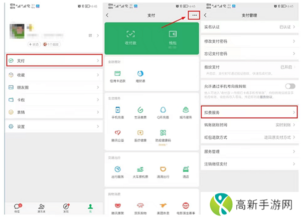Open the 朋友圈 moments row
Screen dimensions: 301x217
point(54,87)
